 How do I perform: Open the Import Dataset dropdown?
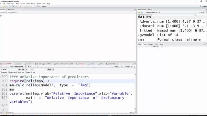pyautogui.click(x=151, y=12)
